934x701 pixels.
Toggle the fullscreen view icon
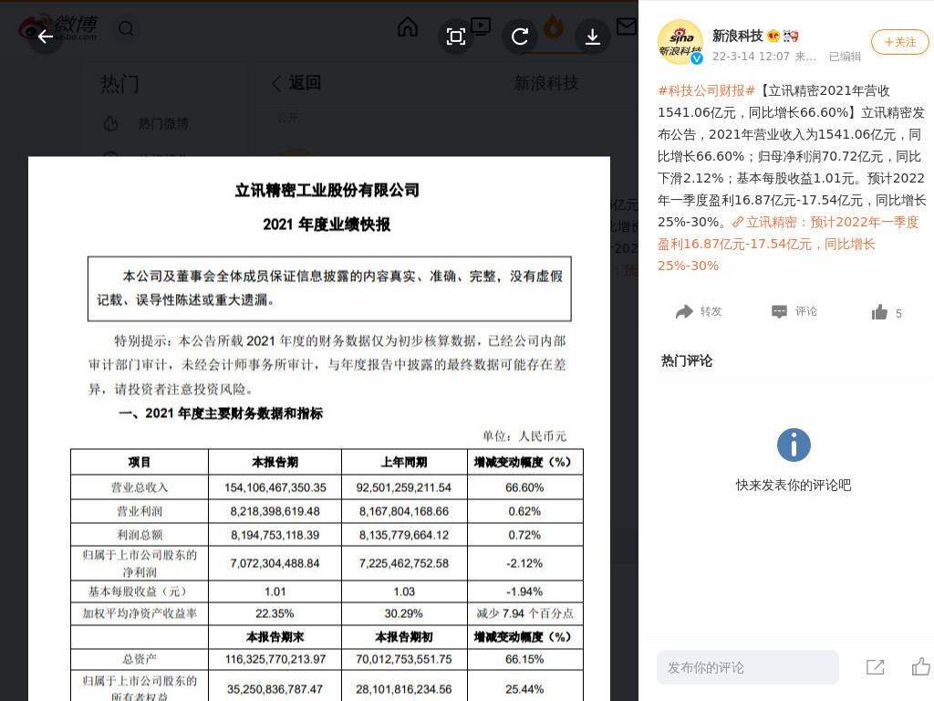point(456,37)
